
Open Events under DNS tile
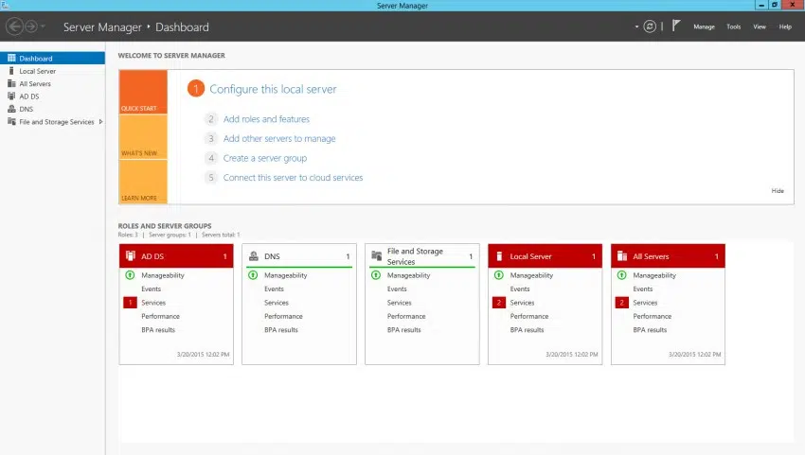274,289
